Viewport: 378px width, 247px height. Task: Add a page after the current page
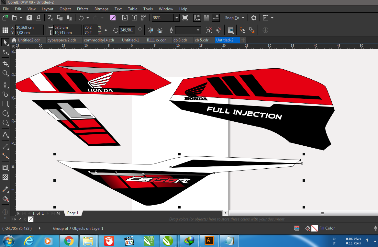tap(58, 213)
